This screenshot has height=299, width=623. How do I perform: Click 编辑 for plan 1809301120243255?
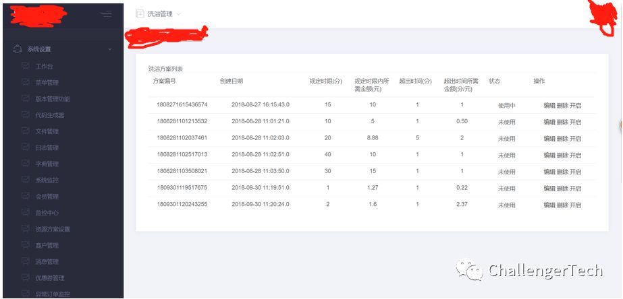(x=549, y=205)
